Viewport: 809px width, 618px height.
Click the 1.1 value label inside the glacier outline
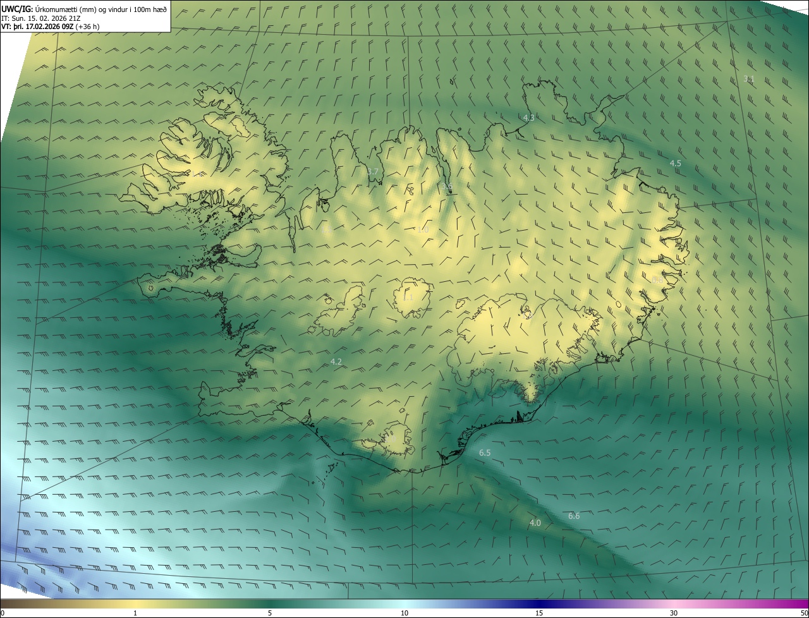408,297
